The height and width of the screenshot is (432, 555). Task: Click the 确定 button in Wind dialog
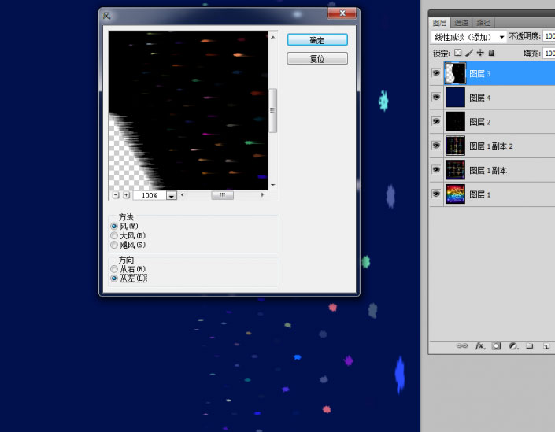pos(317,40)
